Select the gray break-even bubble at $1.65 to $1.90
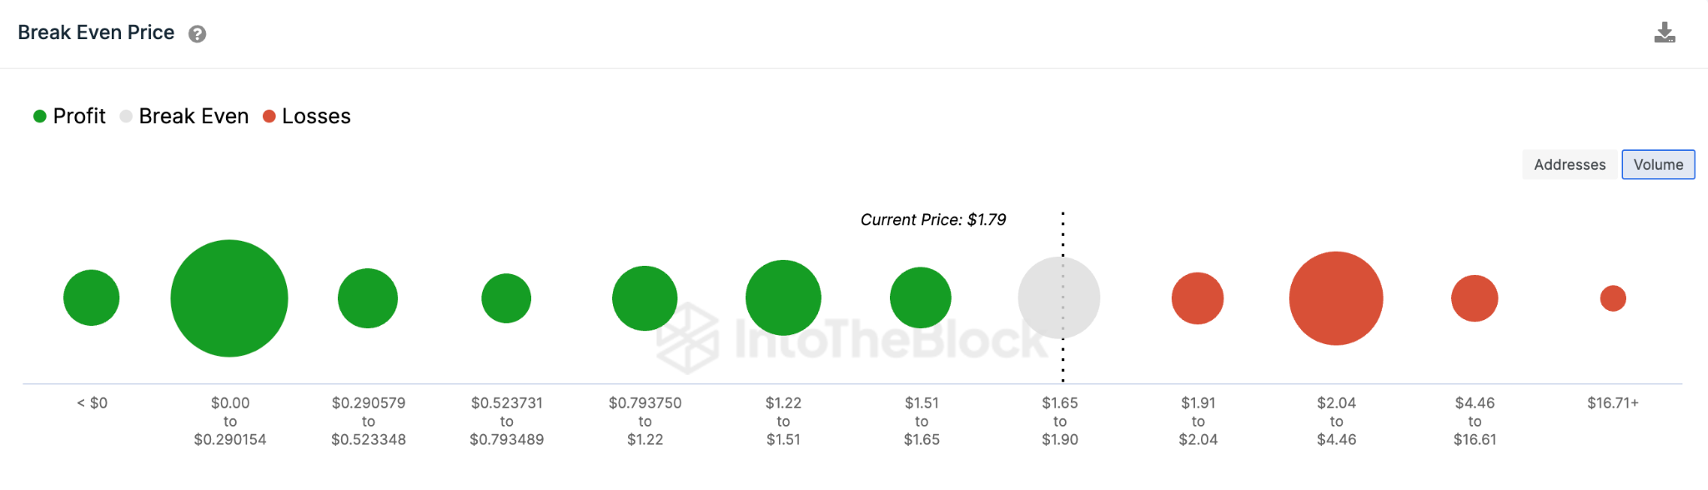The image size is (1708, 490). [x=1059, y=297]
